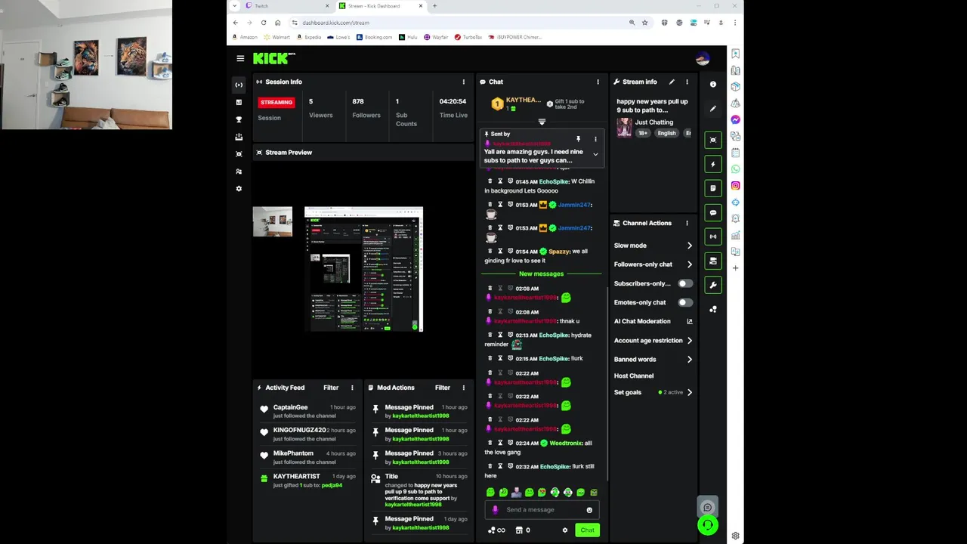Image resolution: width=967 pixels, height=544 pixels.
Task: Click the info icon in right toolbar
Action: pyautogui.click(x=713, y=85)
